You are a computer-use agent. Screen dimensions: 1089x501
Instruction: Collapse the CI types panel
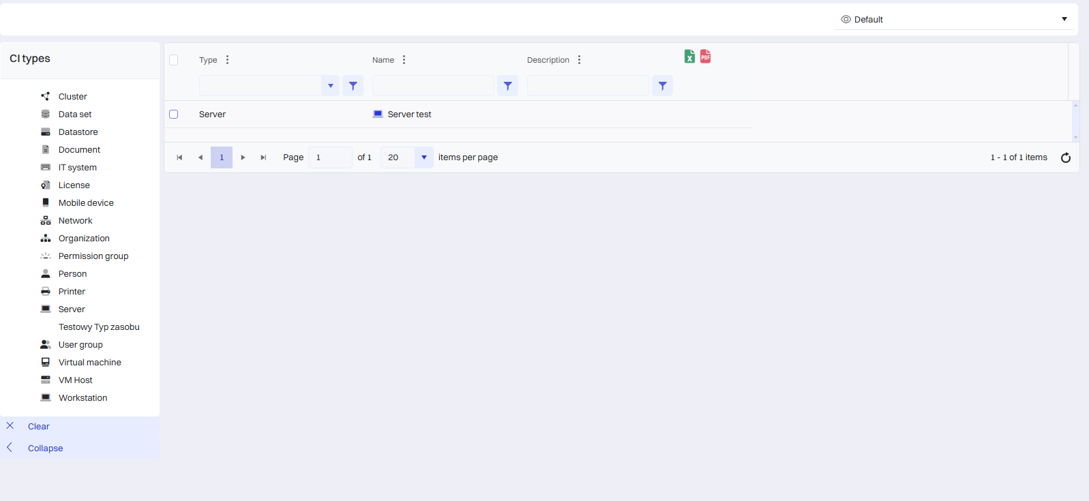pyautogui.click(x=45, y=449)
